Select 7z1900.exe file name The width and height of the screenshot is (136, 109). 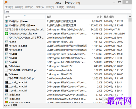coord(15,50)
